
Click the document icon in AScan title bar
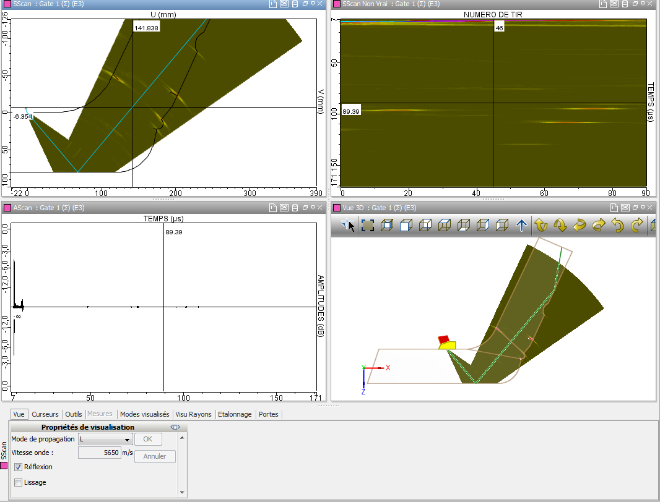pos(272,208)
